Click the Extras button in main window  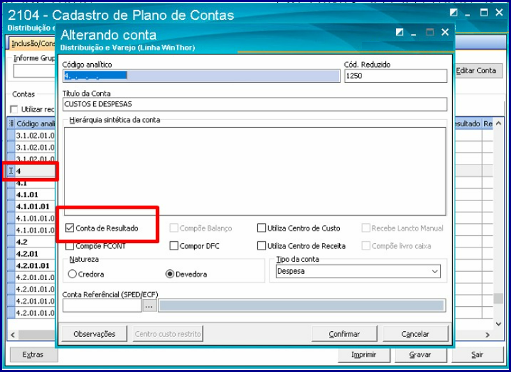33,354
